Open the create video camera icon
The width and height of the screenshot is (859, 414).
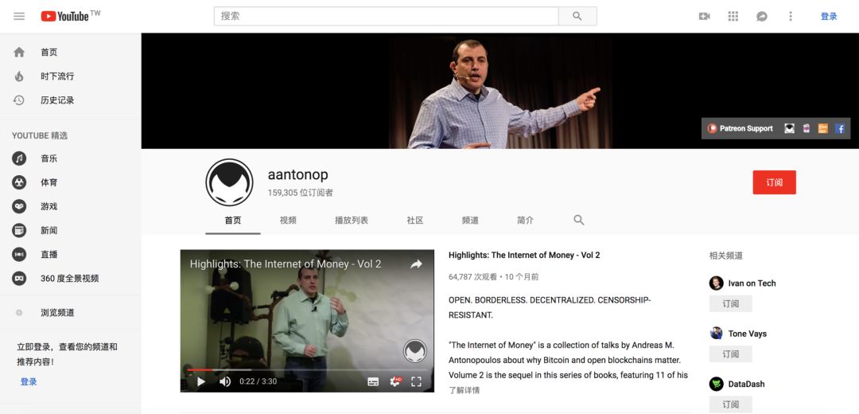pos(705,17)
